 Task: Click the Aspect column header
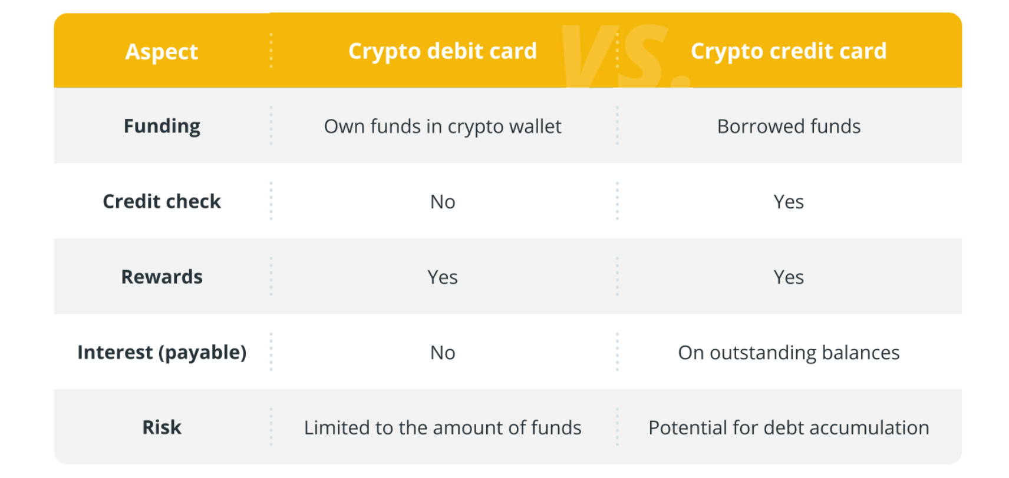pos(161,52)
